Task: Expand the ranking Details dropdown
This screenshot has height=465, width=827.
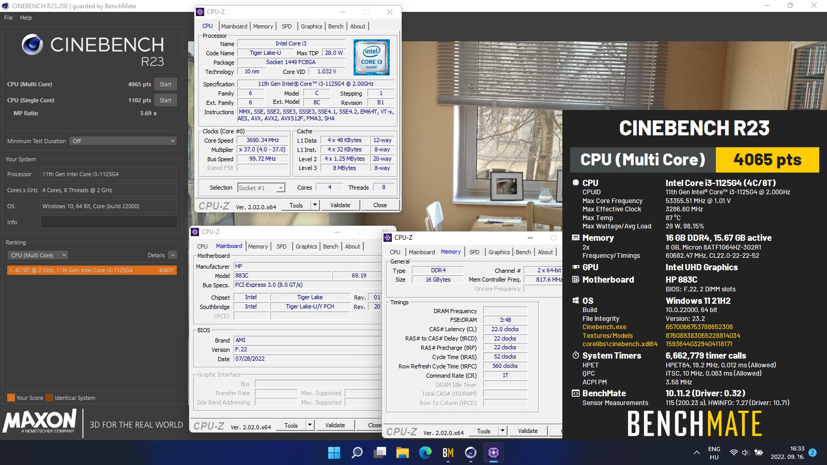Action: [173, 255]
